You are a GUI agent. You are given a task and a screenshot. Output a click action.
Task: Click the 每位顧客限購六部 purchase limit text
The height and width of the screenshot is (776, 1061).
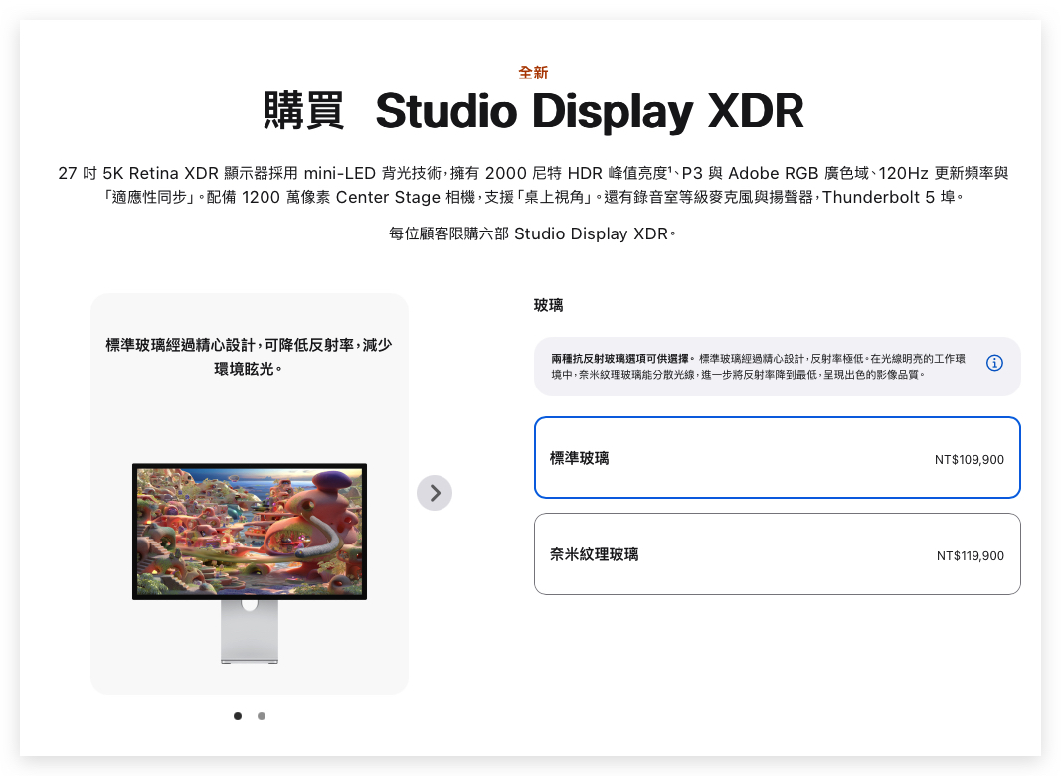[x=532, y=233]
